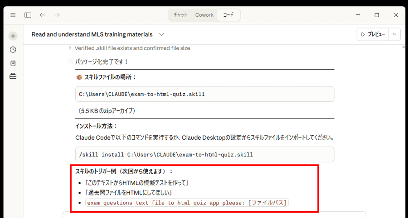The height and width of the screenshot is (218, 408).
Task: Minimize the Claude window
Action: click(x=358, y=15)
